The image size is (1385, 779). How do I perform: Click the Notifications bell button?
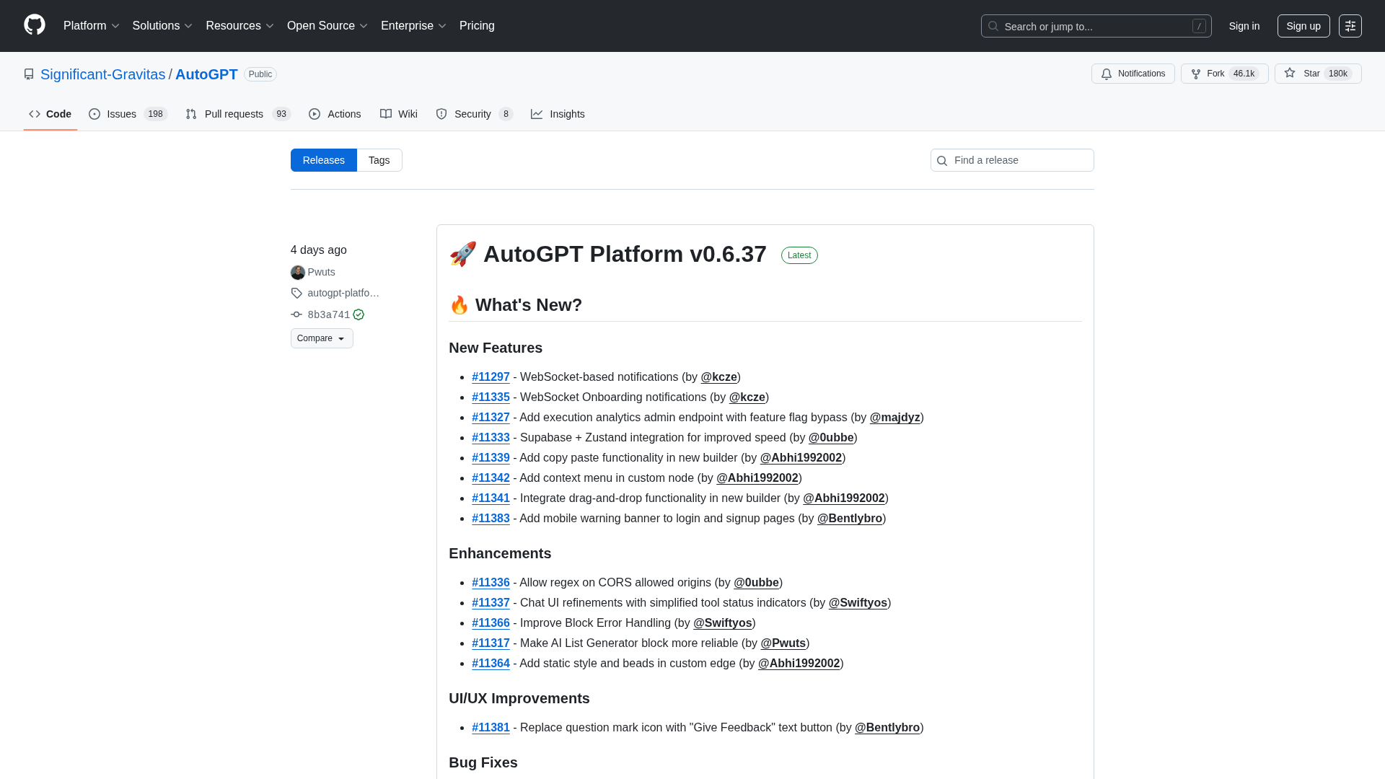[x=1133, y=74]
